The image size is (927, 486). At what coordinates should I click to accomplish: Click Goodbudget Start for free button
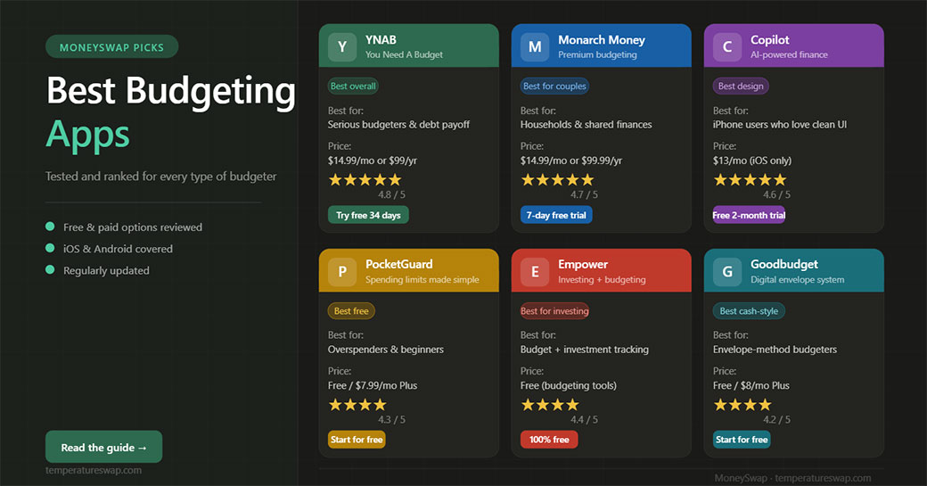[x=742, y=440]
